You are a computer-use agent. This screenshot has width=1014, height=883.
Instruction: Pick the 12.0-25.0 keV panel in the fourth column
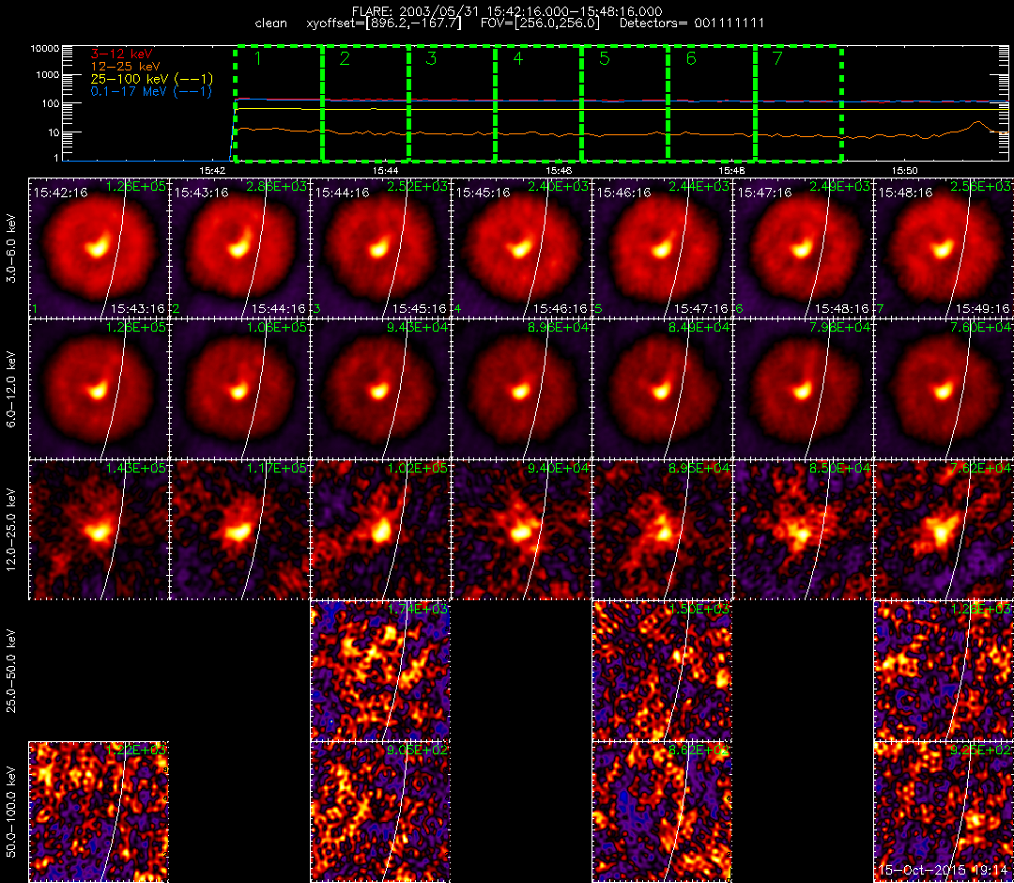click(x=521, y=530)
